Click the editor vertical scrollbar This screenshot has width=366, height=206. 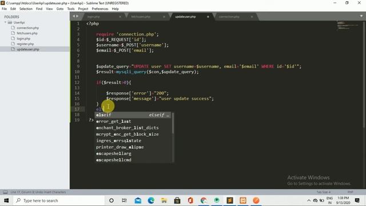(364, 75)
